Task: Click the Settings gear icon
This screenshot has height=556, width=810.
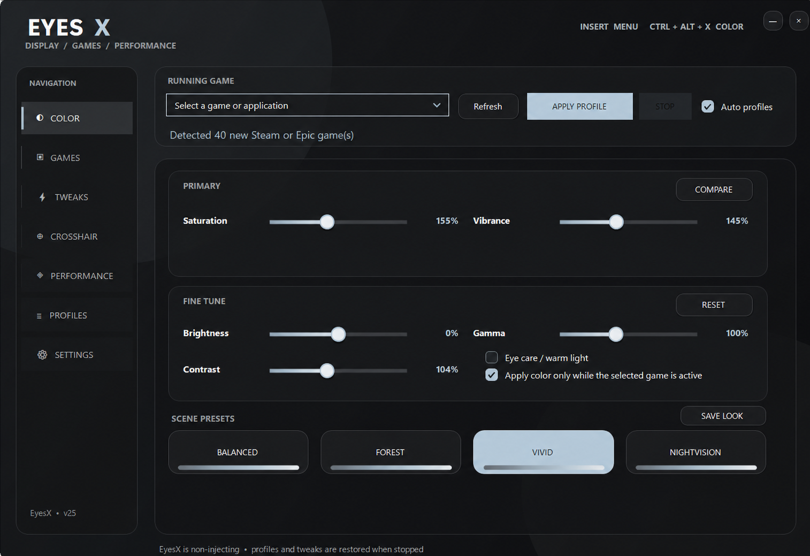Action: point(42,355)
